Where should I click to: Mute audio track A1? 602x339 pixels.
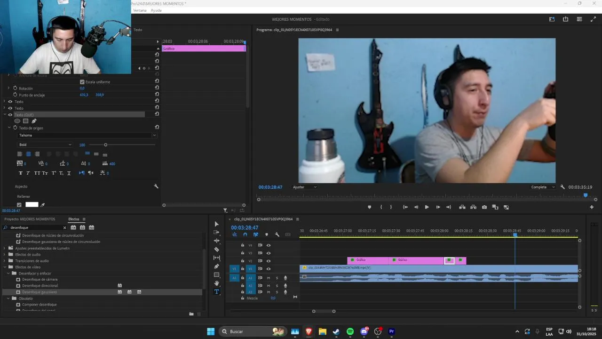pyautogui.click(x=269, y=278)
